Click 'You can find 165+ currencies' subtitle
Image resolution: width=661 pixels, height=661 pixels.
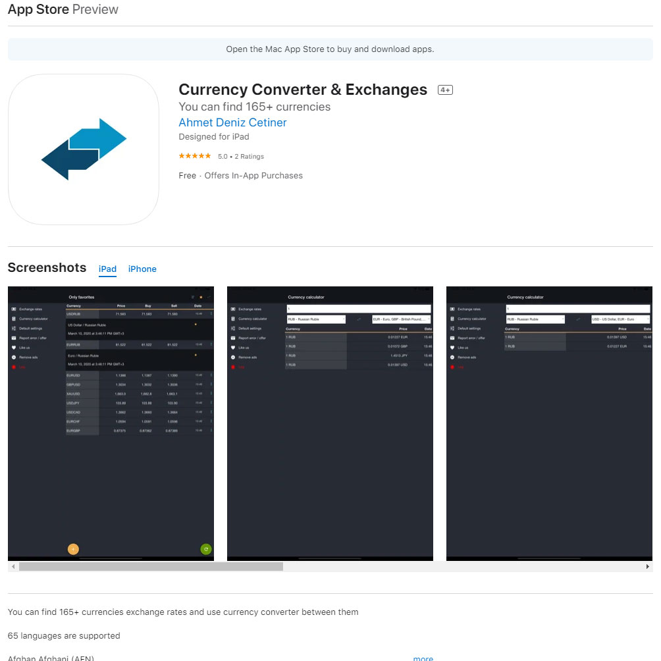[255, 107]
